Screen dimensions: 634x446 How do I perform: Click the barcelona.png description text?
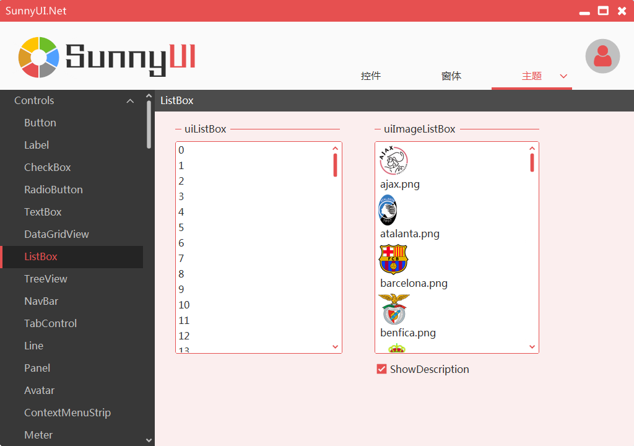tap(414, 283)
